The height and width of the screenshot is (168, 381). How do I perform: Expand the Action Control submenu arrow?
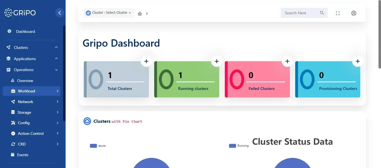point(57,133)
